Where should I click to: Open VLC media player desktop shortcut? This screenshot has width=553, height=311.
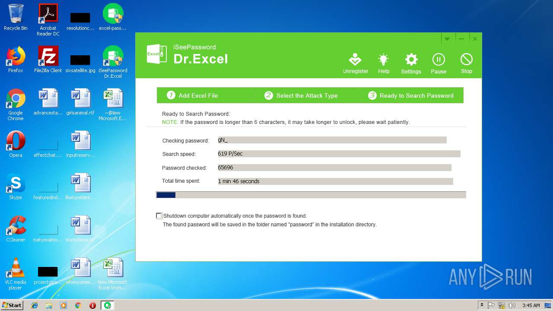(16, 274)
